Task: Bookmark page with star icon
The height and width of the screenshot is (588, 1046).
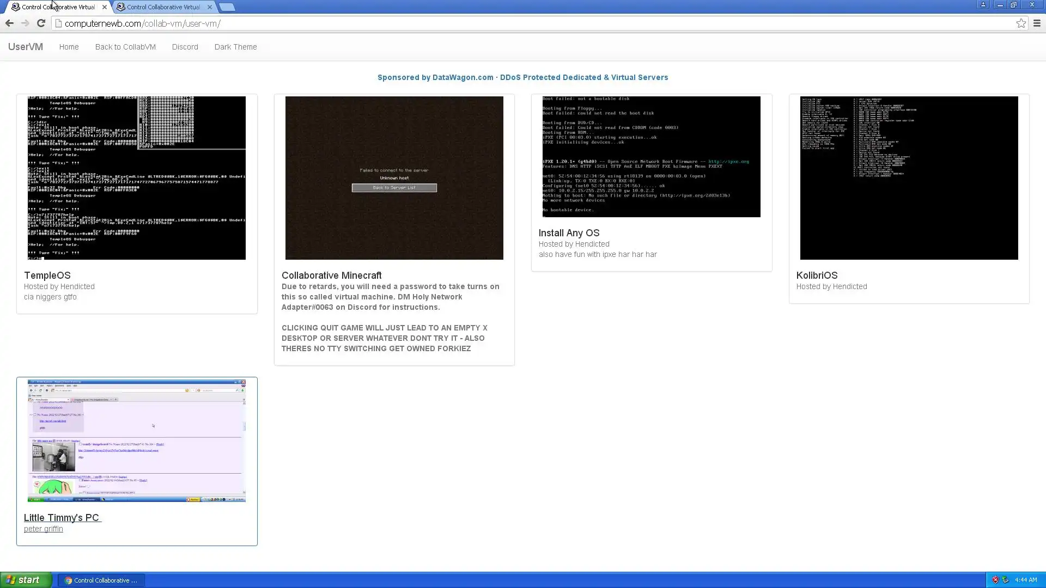Action: click(x=1021, y=23)
